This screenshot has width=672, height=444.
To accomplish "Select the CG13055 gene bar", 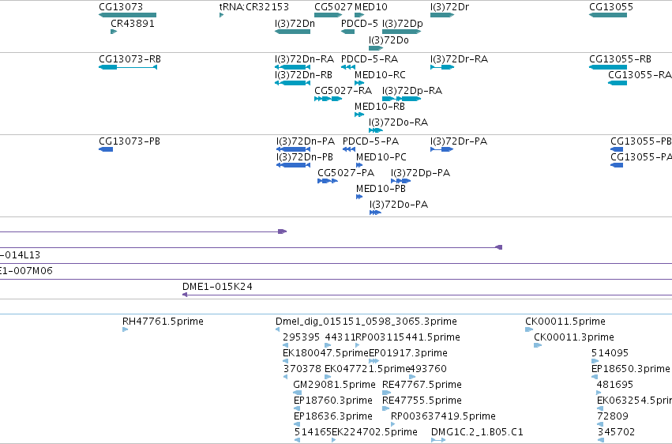I will [608, 15].
